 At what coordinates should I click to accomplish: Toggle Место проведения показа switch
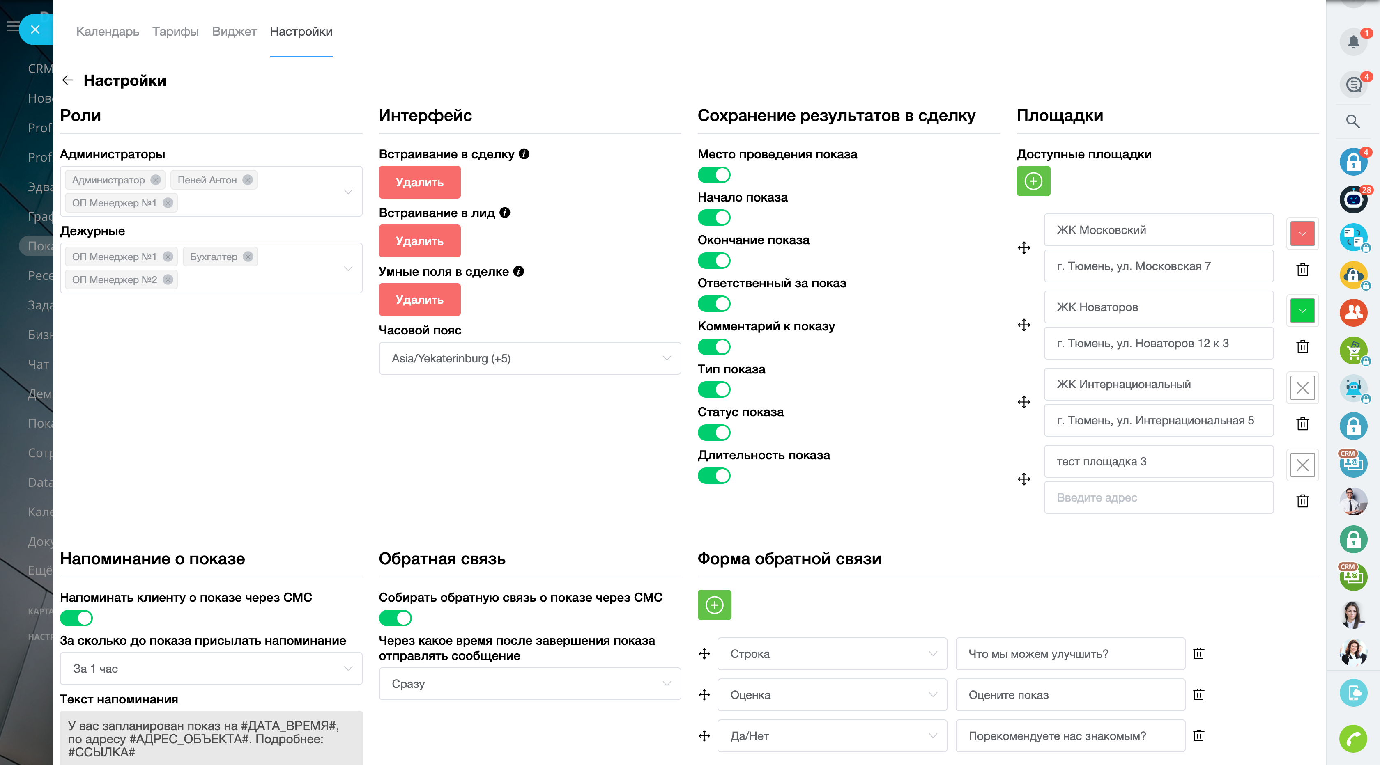tap(713, 175)
